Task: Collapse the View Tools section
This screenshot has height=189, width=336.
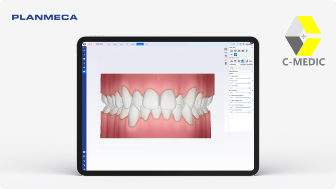Action: click(x=252, y=47)
